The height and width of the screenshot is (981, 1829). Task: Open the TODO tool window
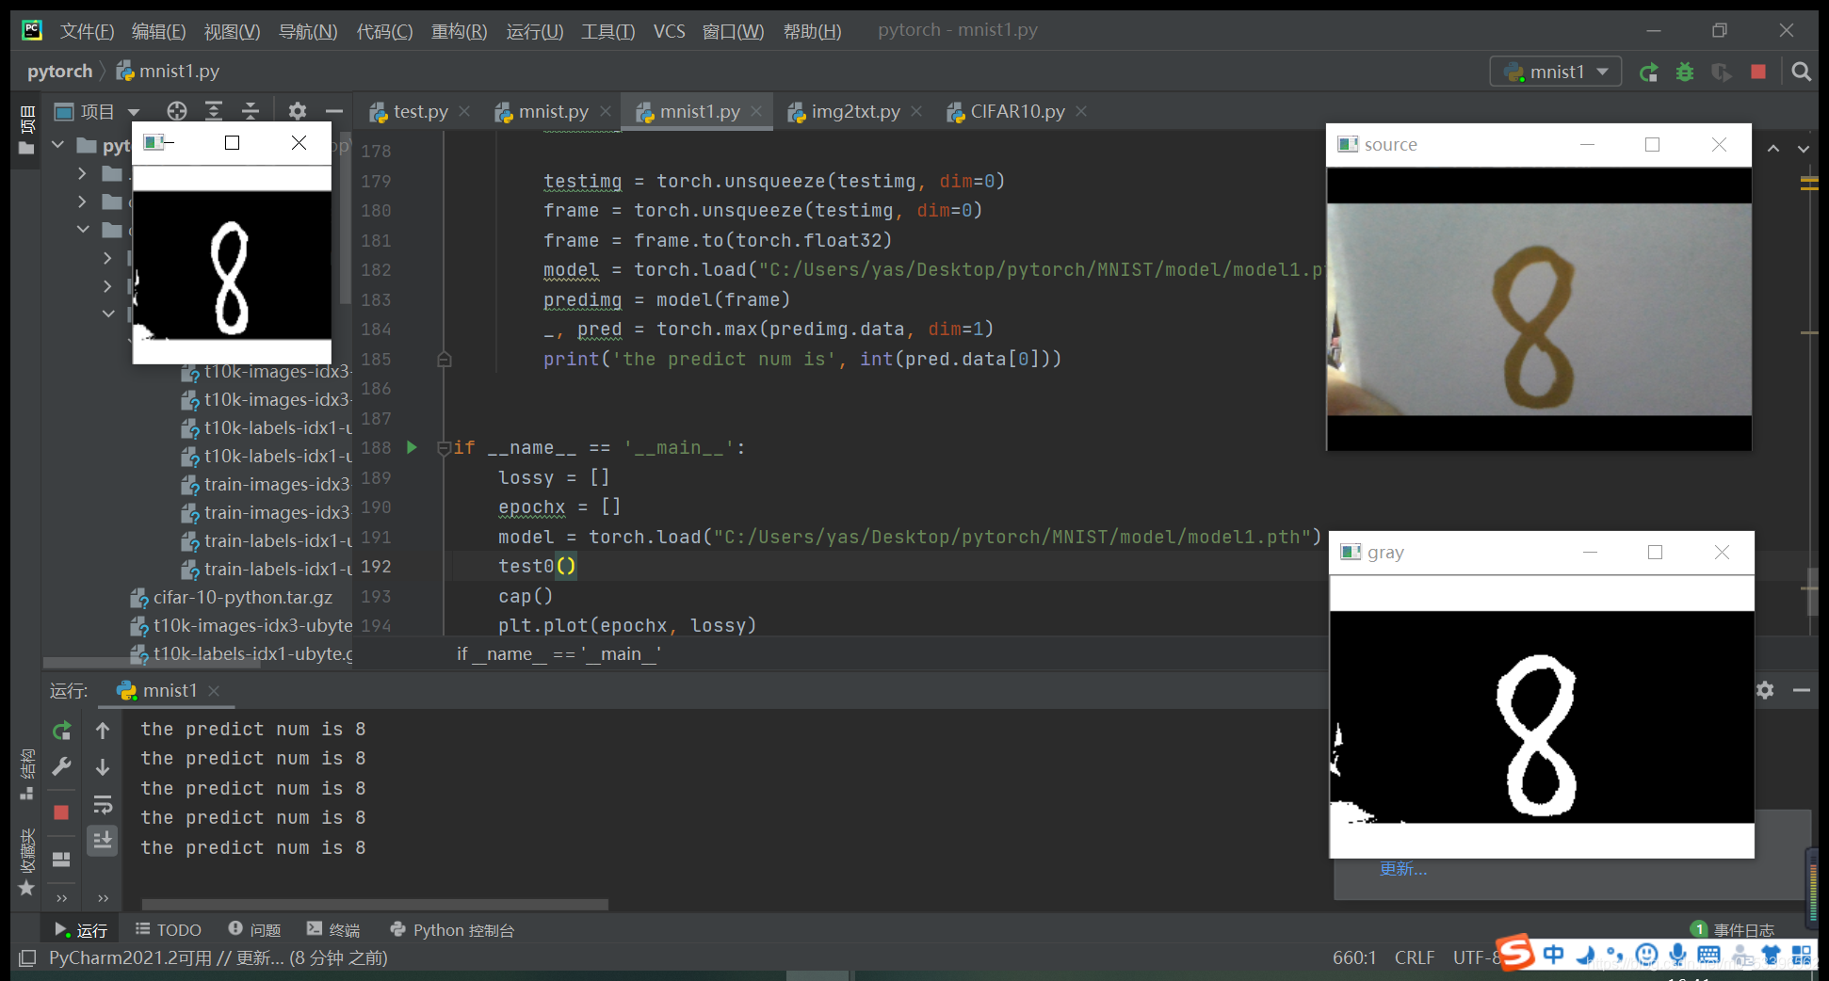point(169,929)
